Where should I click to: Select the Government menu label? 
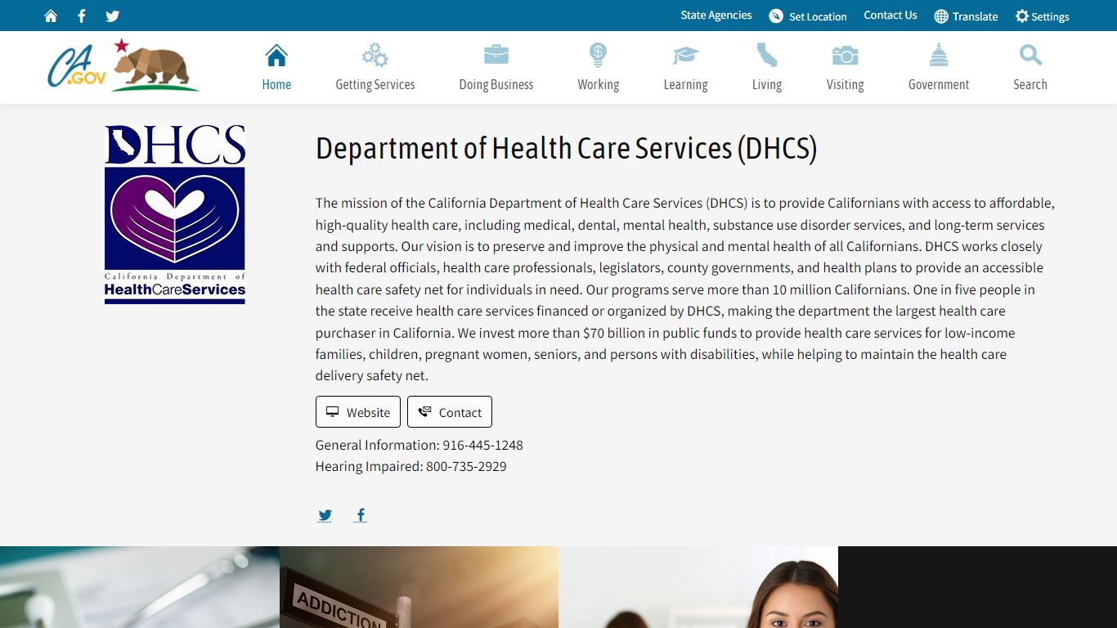[939, 84]
